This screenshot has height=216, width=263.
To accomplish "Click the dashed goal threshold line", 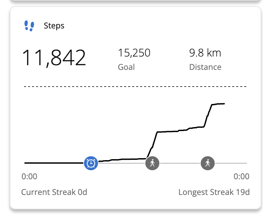I will pyautogui.click(x=135, y=87).
